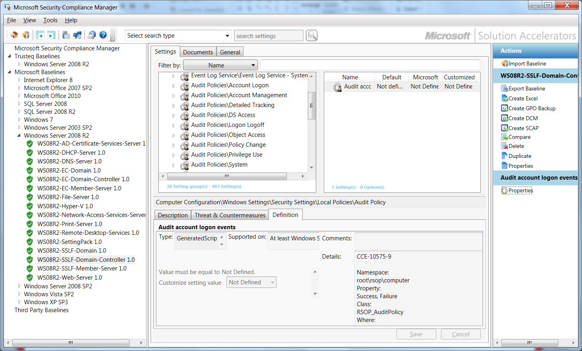The width and height of the screenshot is (582, 351).
Task: Click Properties under Audit account logon events
Action: click(x=521, y=190)
